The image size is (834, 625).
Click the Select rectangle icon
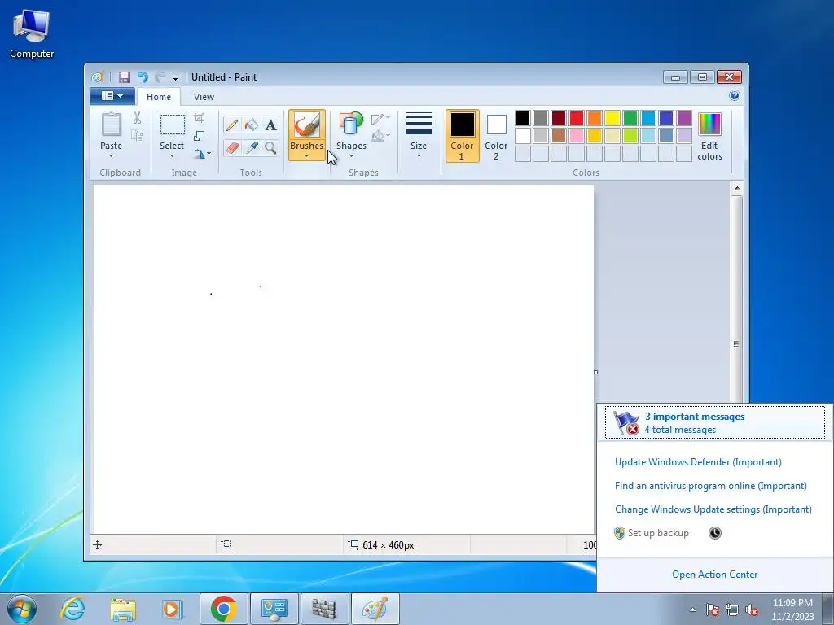coord(173,125)
